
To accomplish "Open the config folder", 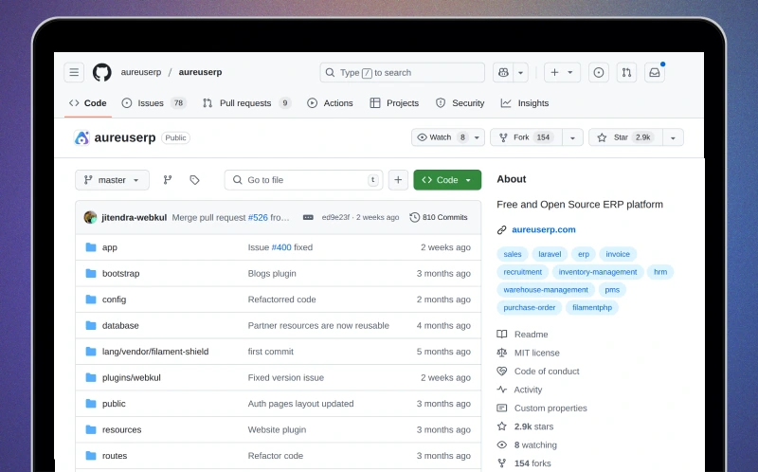I will [x=114, y=300].
